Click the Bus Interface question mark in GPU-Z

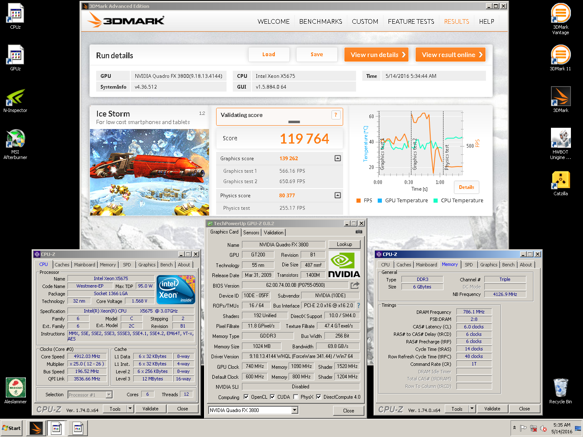point(359,305)
